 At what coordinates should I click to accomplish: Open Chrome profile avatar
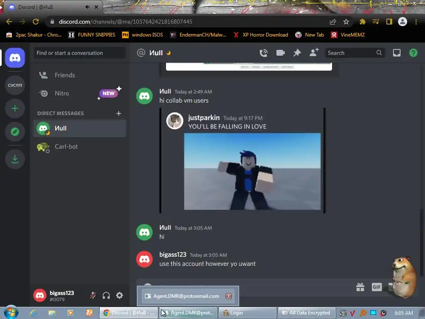pos(402,22)
